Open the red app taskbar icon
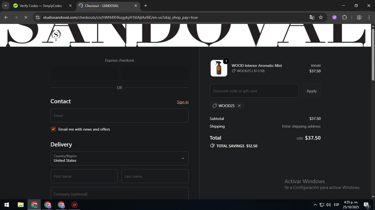Image resolution: width=375 pixels, height=210 pixels. coord(74,205)
